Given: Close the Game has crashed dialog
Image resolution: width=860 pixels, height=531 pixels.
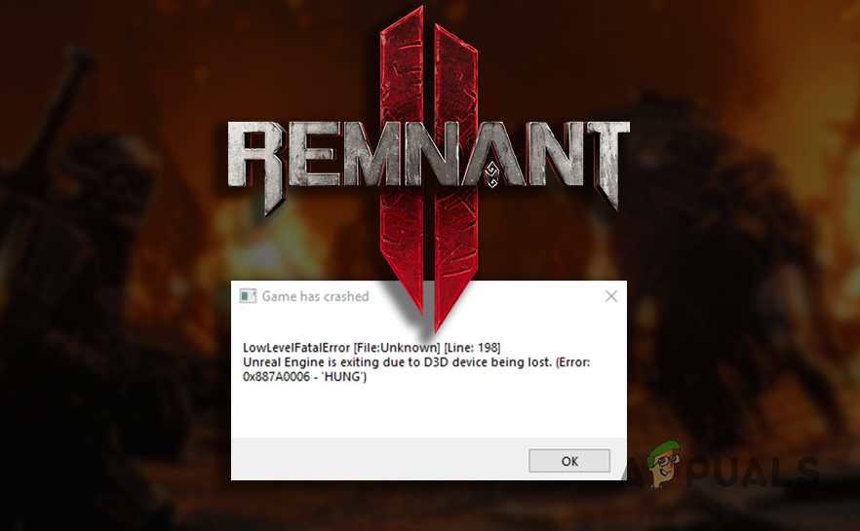Looking at the screenshot, I should [611, 296].
